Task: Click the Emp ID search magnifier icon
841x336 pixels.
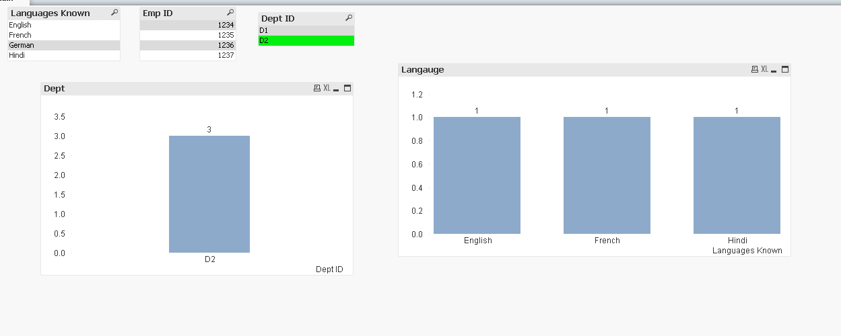Action: pos(230,13)
